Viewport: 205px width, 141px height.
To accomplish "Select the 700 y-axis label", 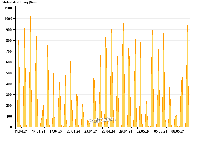I will [9, 51].
